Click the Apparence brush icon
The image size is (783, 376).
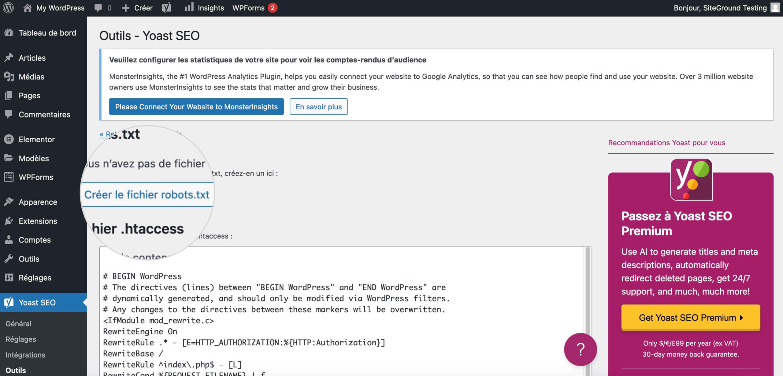pyautogui.click(x=9, y=202)
